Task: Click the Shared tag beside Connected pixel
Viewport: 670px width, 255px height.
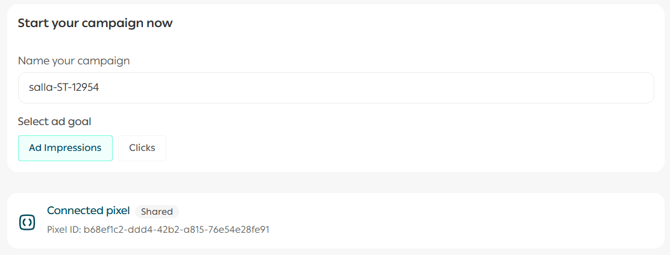Action: (157, 212)
